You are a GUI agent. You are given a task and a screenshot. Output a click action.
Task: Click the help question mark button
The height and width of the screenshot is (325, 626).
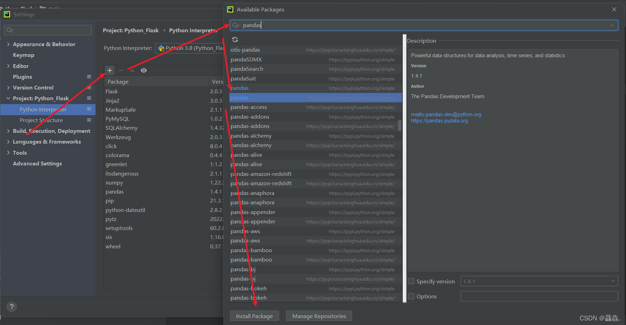(12, 307)
